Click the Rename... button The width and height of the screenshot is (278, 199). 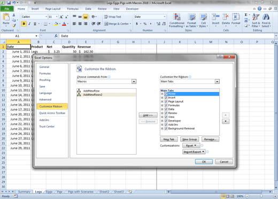point(210,139)
